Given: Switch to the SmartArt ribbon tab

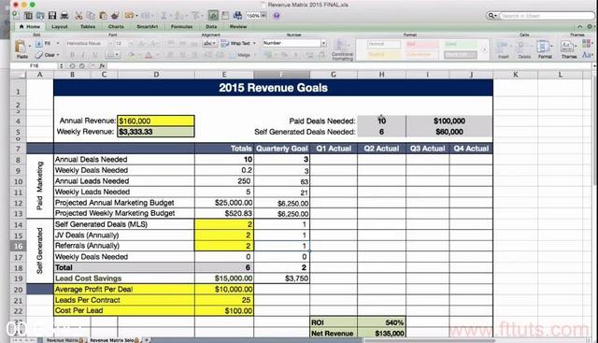Looking at the screenshot, I should [x=148, y=27].
